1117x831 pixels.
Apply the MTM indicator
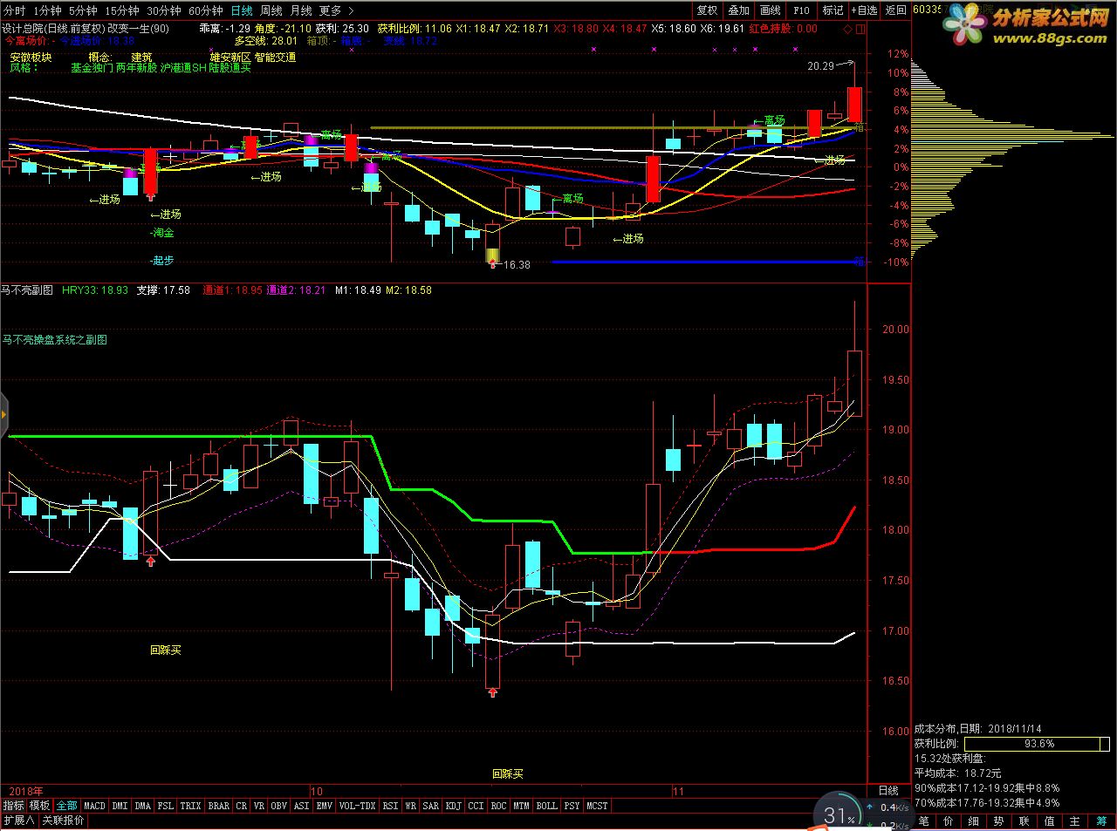tap(522, 806)
